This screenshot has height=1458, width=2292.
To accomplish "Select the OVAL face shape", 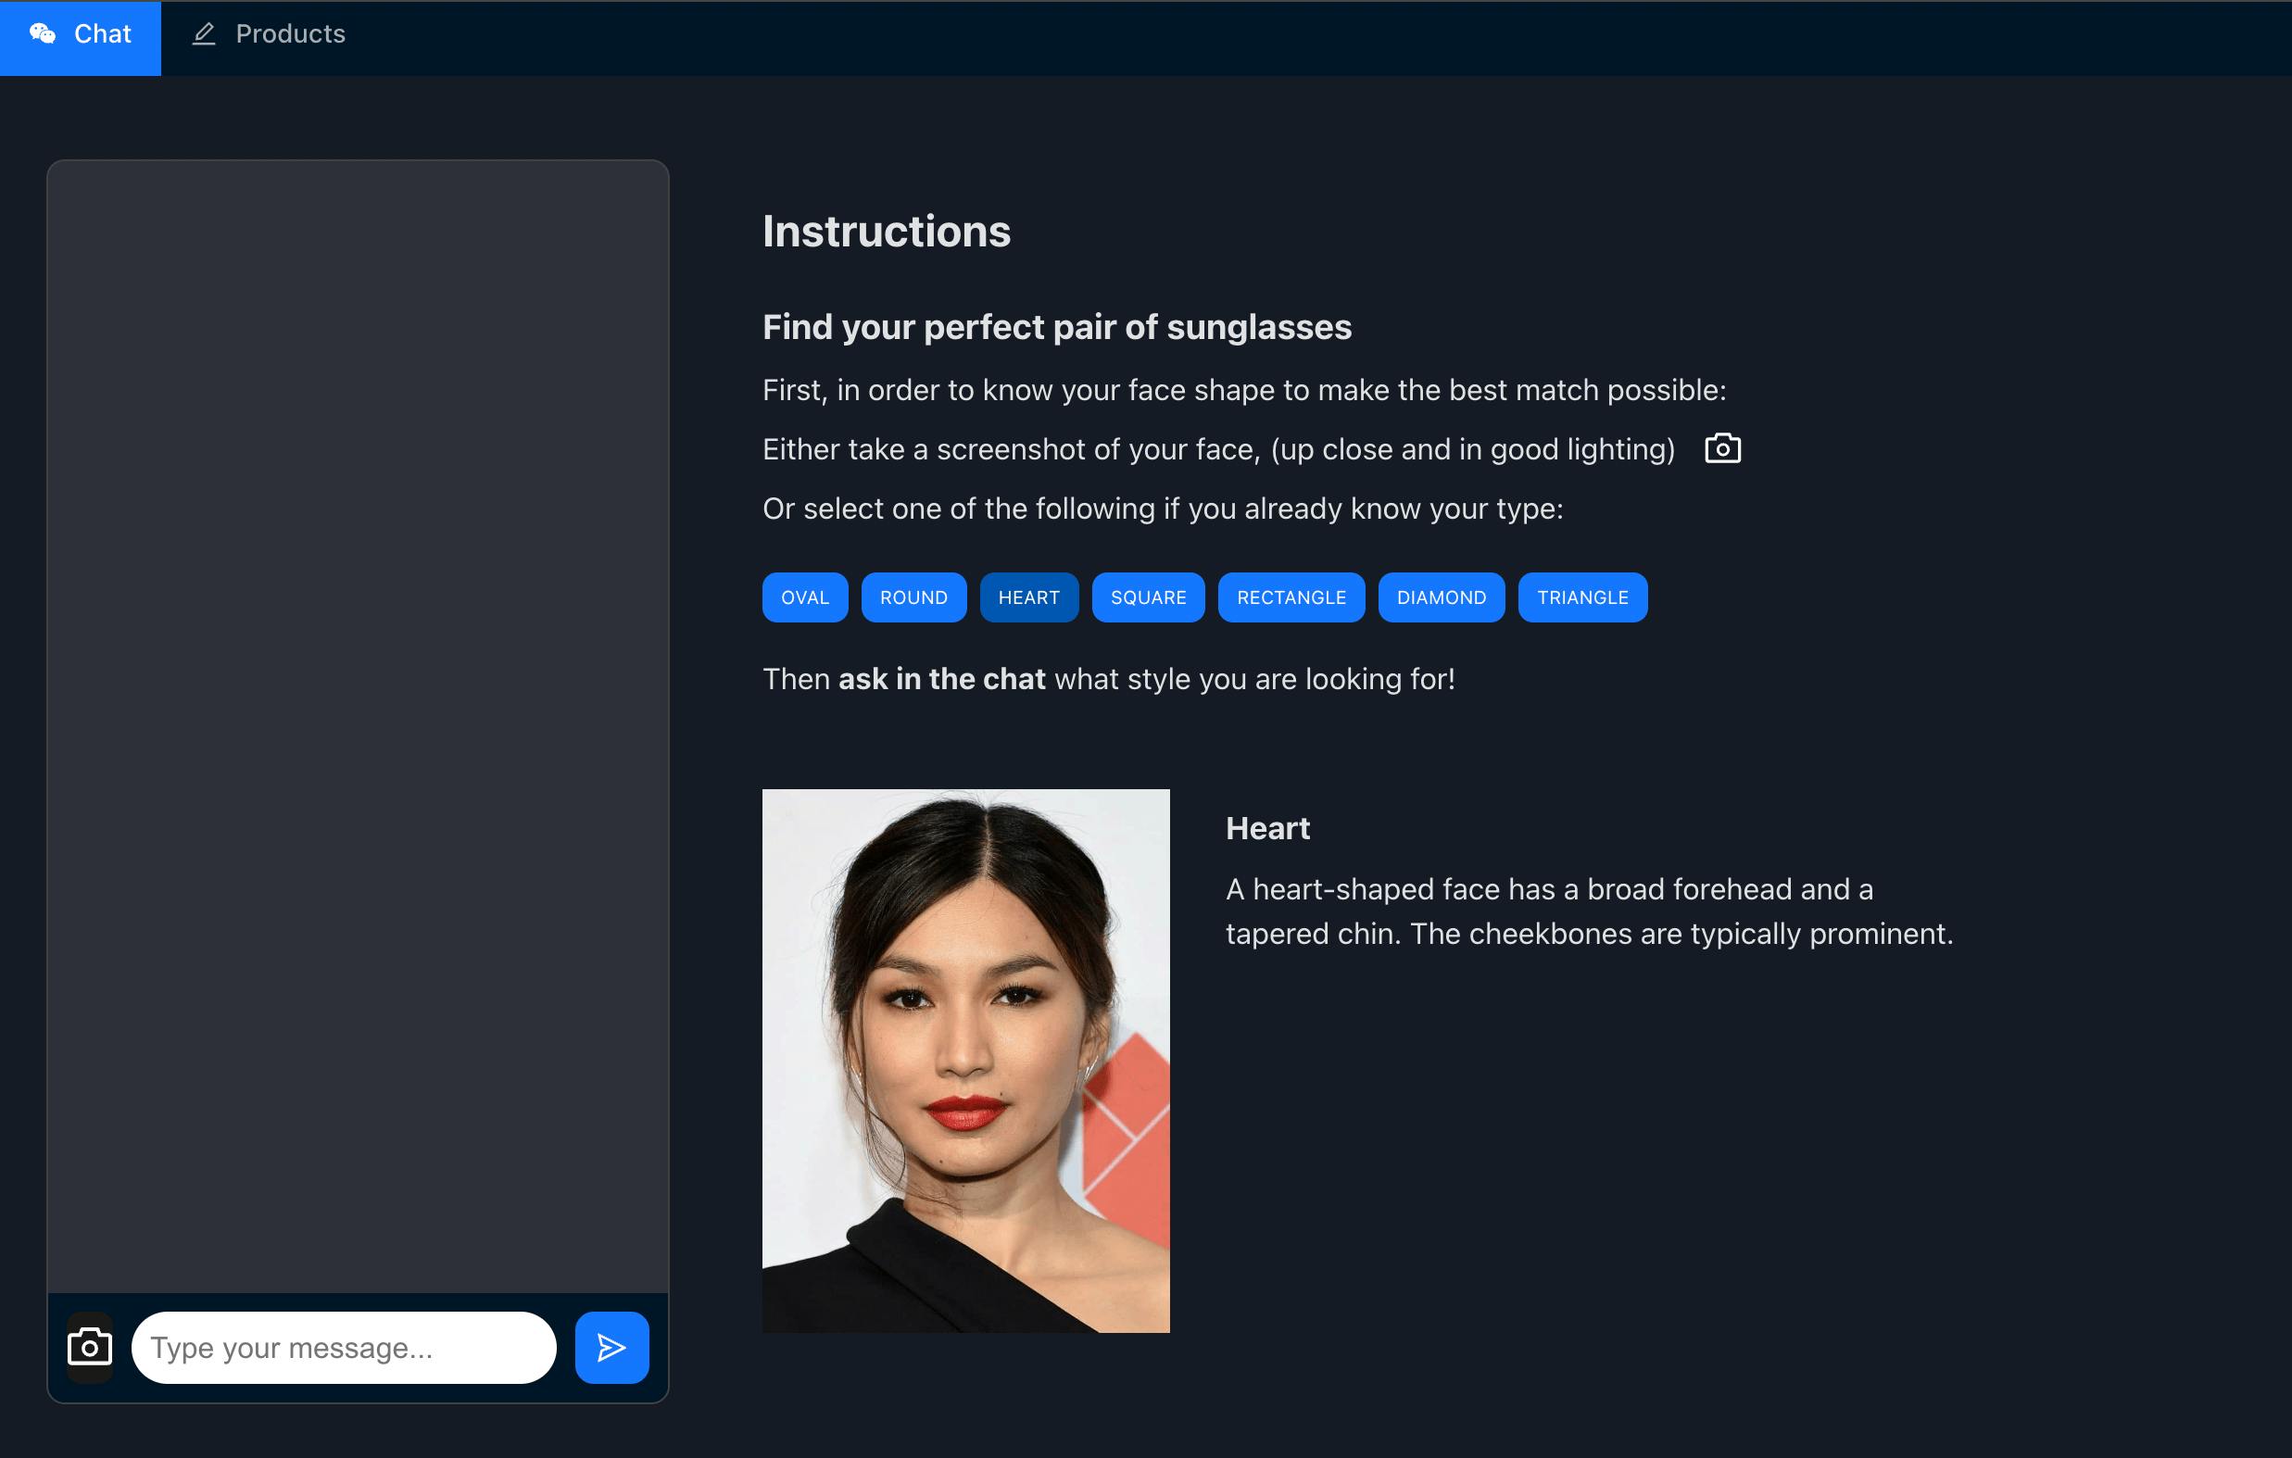I will click(x=804, y=597).
